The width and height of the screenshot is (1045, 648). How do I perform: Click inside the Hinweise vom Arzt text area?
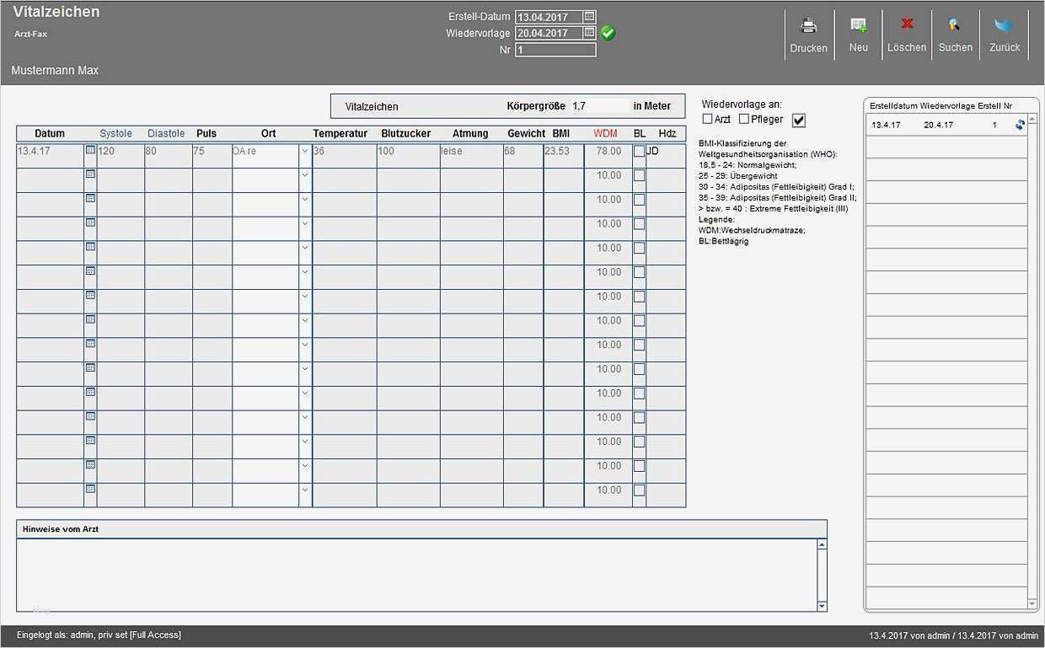click(416, 574)
